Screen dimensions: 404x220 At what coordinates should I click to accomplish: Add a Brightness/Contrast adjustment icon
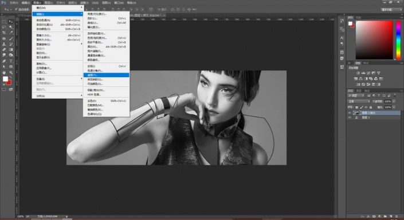[358, 73]
